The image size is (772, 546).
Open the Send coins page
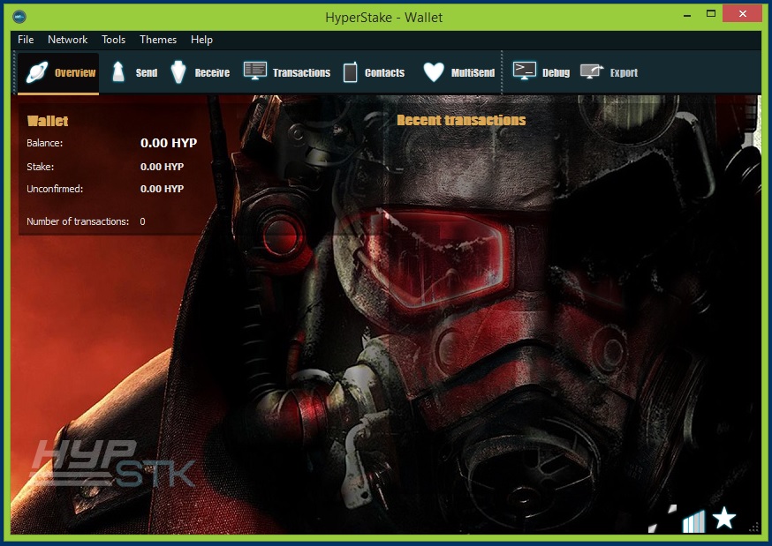134,72
